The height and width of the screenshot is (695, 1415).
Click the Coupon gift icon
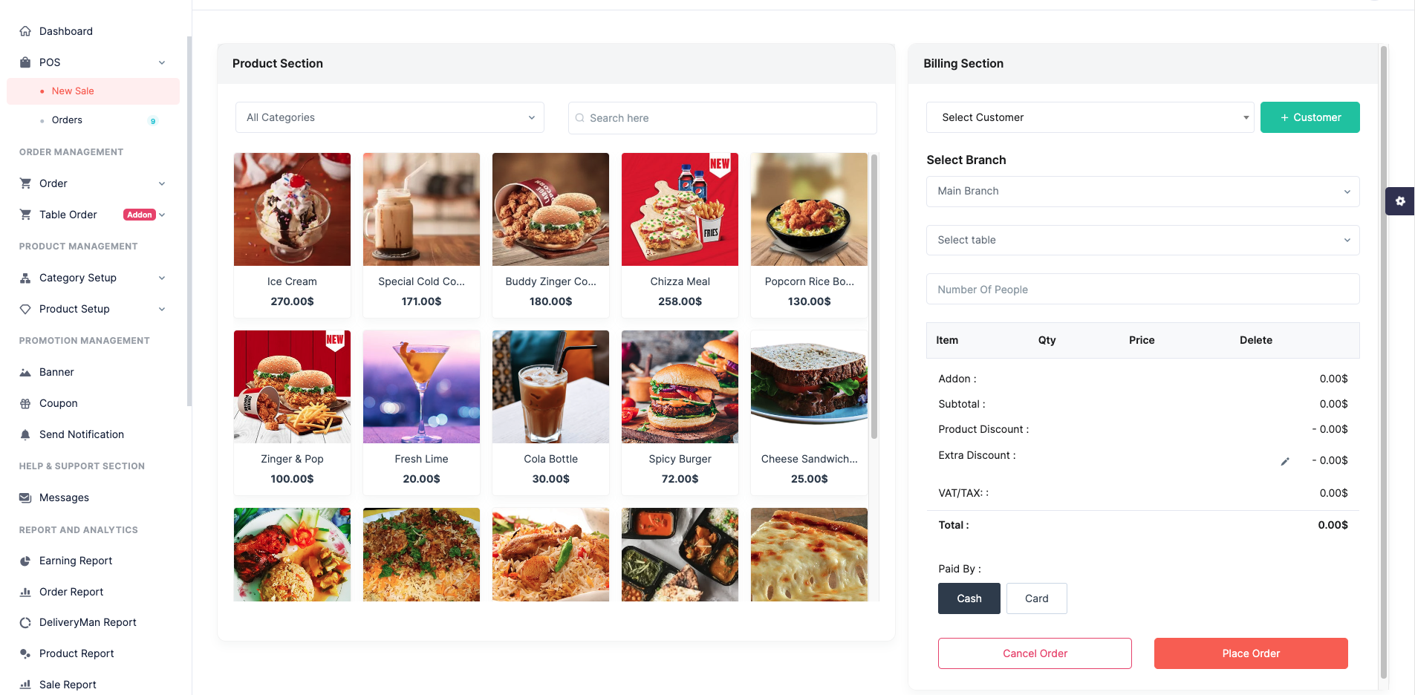pyautogui.click(x=25, y=403)
